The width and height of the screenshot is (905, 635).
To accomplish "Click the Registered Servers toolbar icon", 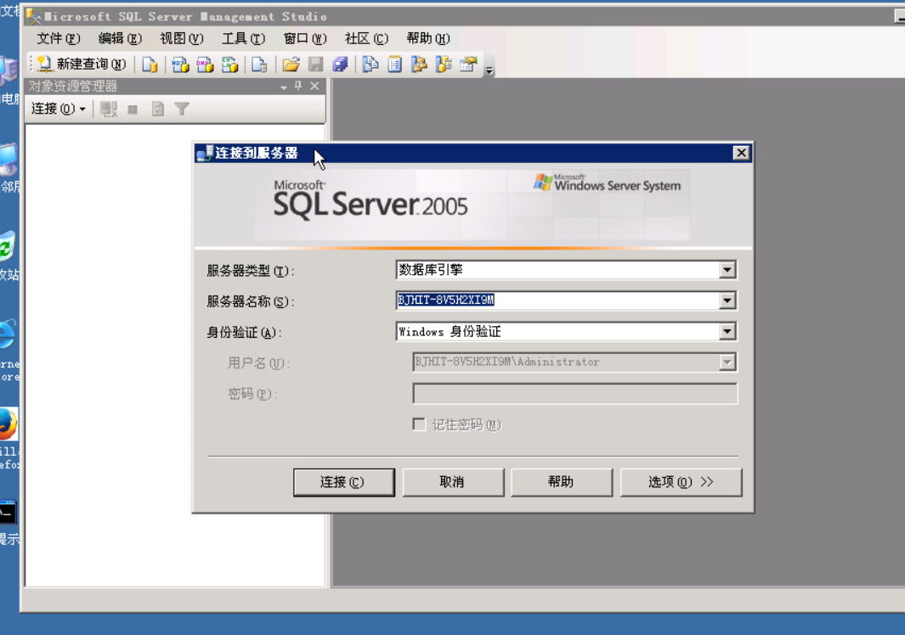I will [x=370, y=64].
